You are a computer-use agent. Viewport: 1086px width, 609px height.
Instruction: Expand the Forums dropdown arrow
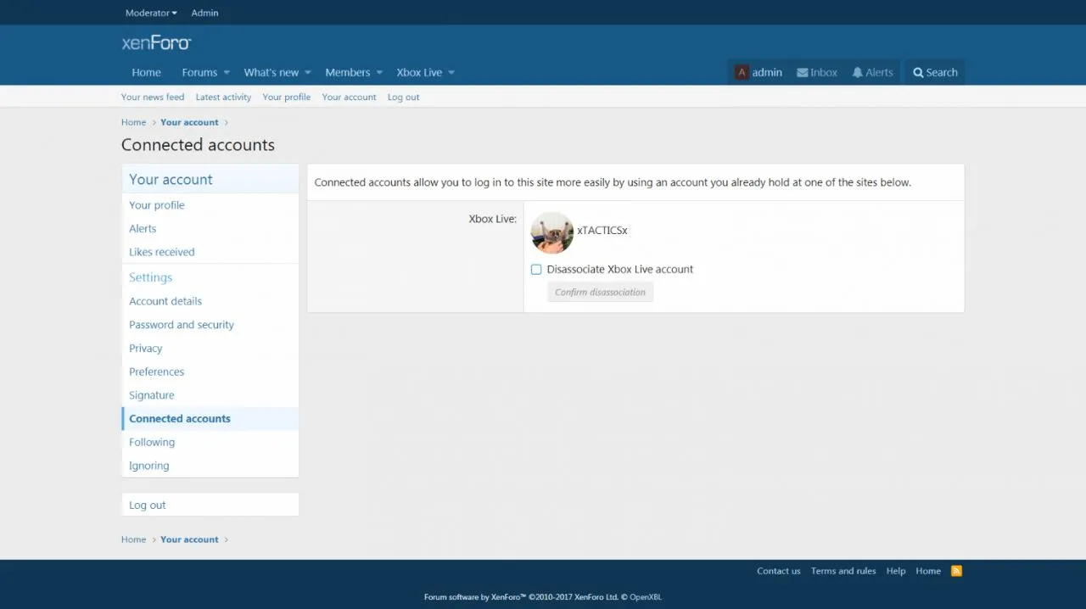pyautogui.click(x=227, y=73)
